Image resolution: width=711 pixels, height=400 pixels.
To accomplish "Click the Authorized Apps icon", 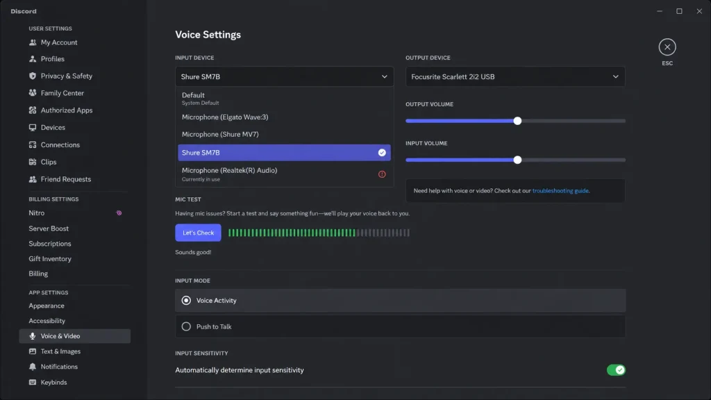I will coord(33,110).
